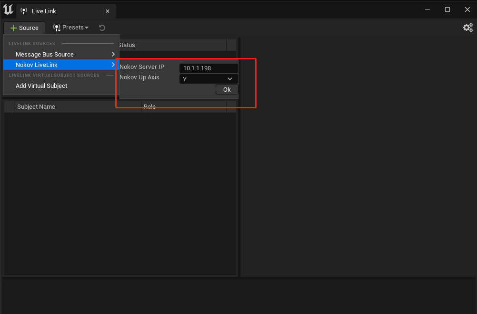Open Live Link settings gears icon
Screen dimensions: 477x314
pyautogui.click(x=468, y=28)
